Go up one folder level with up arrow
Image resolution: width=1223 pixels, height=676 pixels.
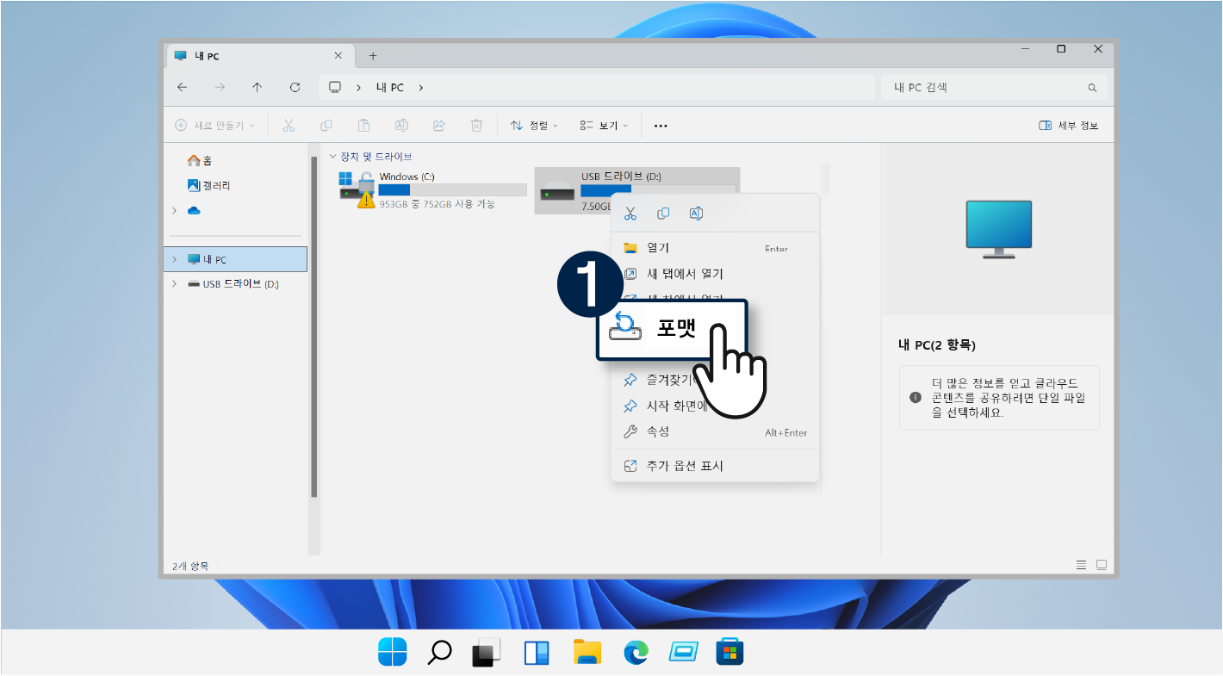pyautogui.click(x=257, y=87)
